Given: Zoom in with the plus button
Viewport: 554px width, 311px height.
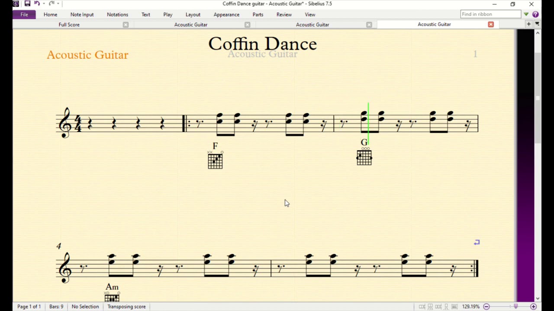Looking at the screenshot, I should pos(533,307).
